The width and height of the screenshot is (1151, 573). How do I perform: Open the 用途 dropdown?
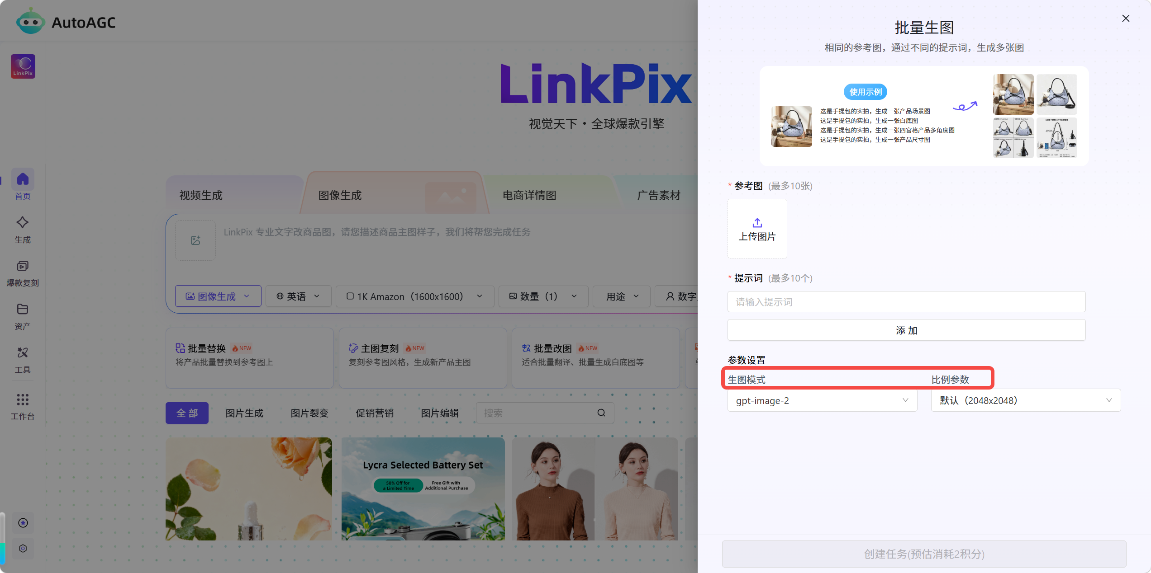coord(621,296)
